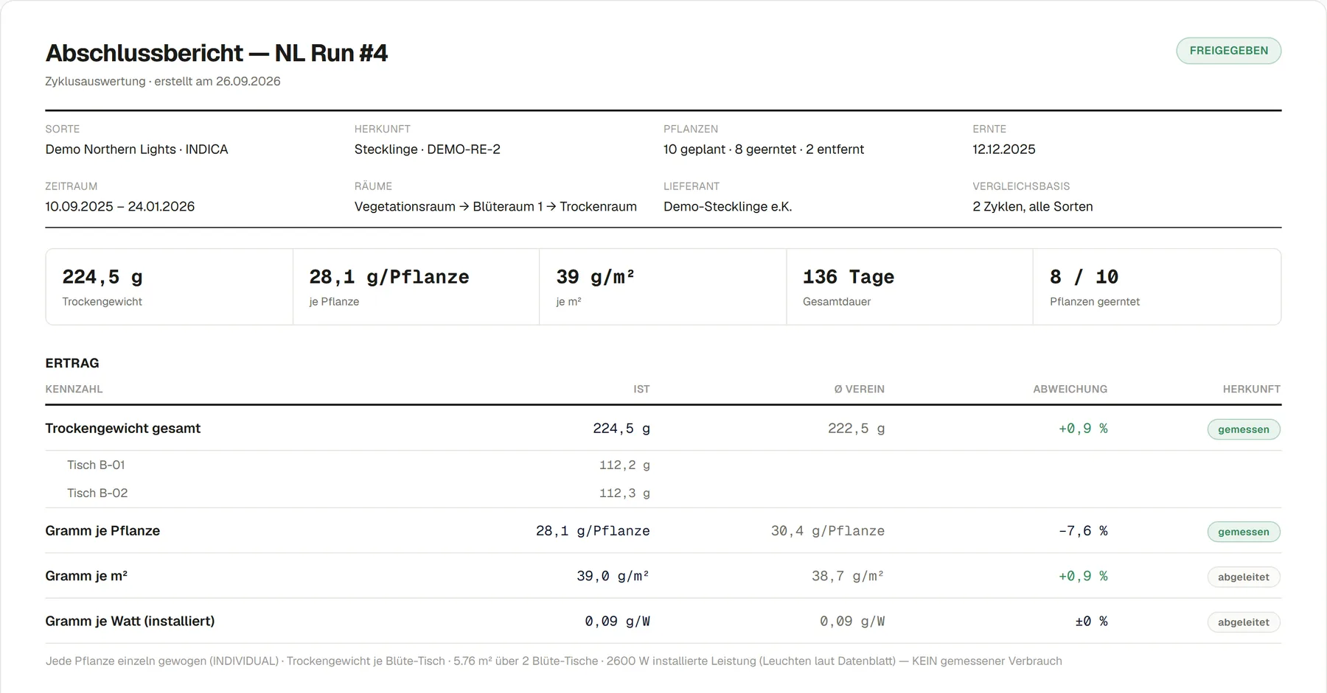Screen dimensions: 1327x693
Task: Select the "112,3 g" value for Tisch B-02
Action: [624, 493]
